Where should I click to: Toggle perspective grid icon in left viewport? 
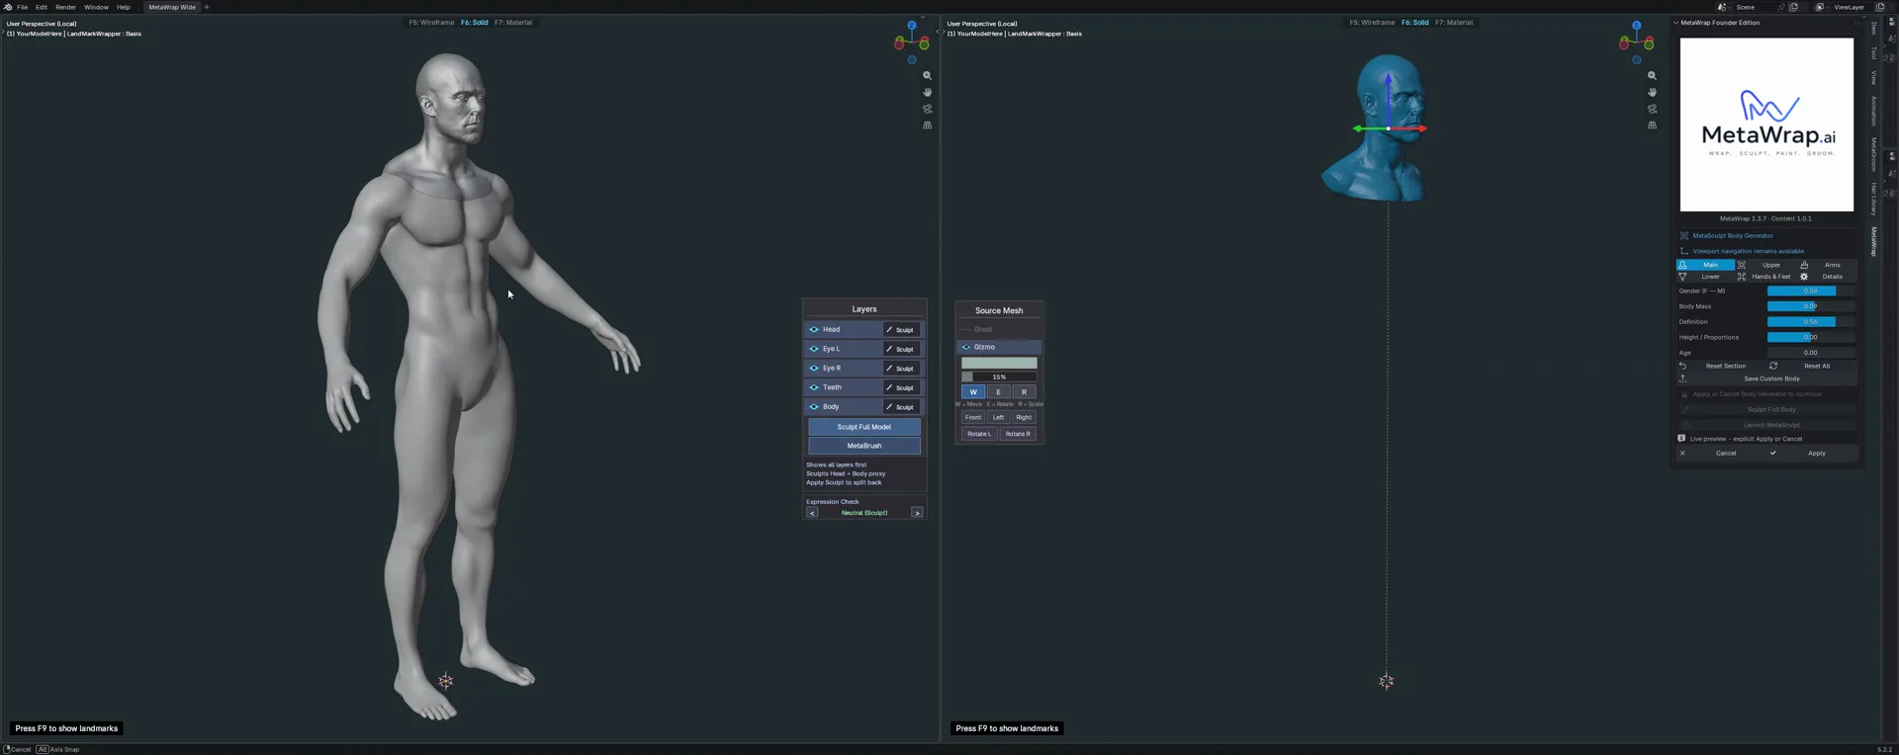point(927,126)
